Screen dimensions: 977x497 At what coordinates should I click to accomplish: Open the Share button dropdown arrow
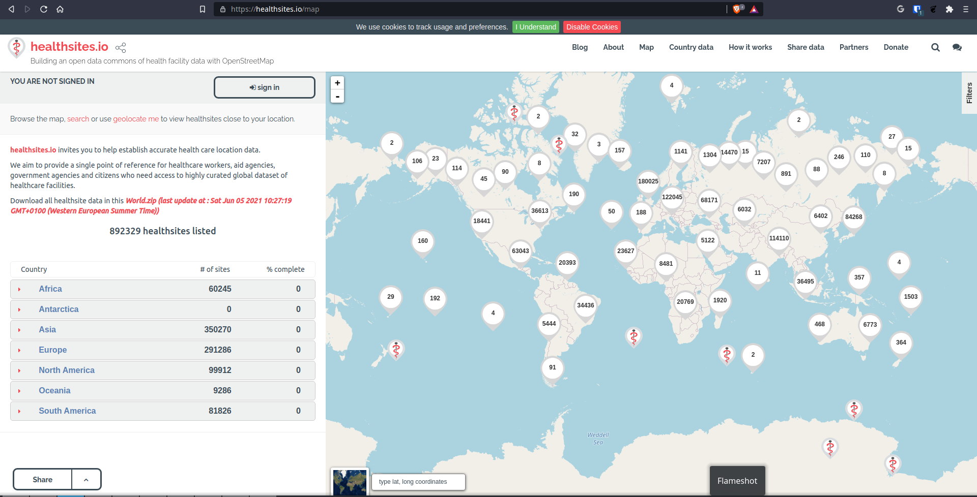86,480
